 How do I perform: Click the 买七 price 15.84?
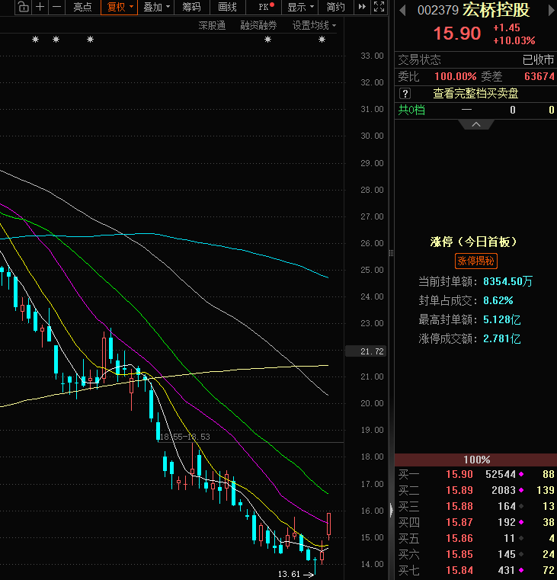[x=459, y=570]
